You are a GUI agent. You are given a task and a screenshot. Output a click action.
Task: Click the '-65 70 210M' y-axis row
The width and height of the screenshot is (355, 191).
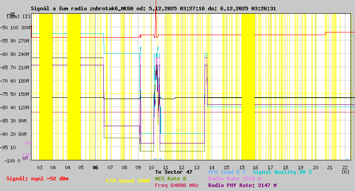coord(15,68)
